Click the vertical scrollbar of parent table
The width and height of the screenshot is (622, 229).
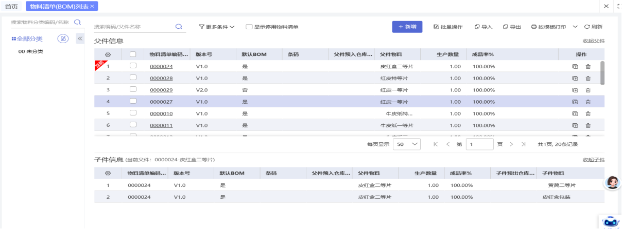pyautogui.click(x=602, y=72)
